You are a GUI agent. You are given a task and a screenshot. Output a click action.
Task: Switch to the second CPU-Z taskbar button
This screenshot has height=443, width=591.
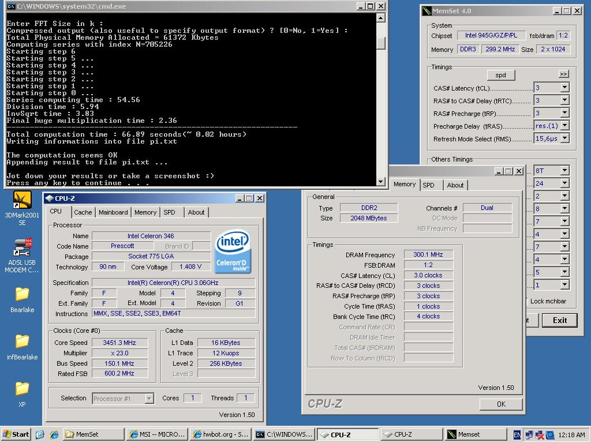pos(412,434)
